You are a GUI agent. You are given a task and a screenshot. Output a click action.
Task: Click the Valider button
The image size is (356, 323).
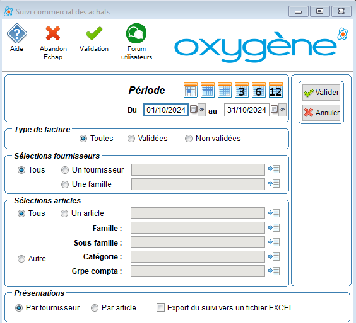tap(321, 93)
